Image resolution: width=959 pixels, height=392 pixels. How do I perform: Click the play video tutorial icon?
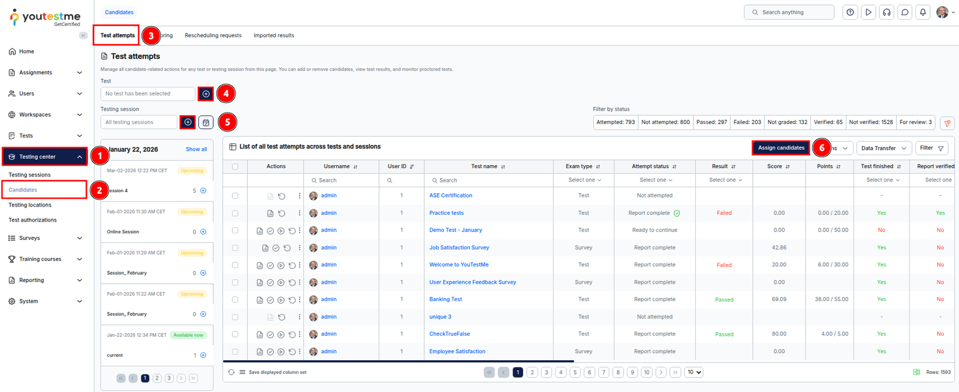[868, 12]
